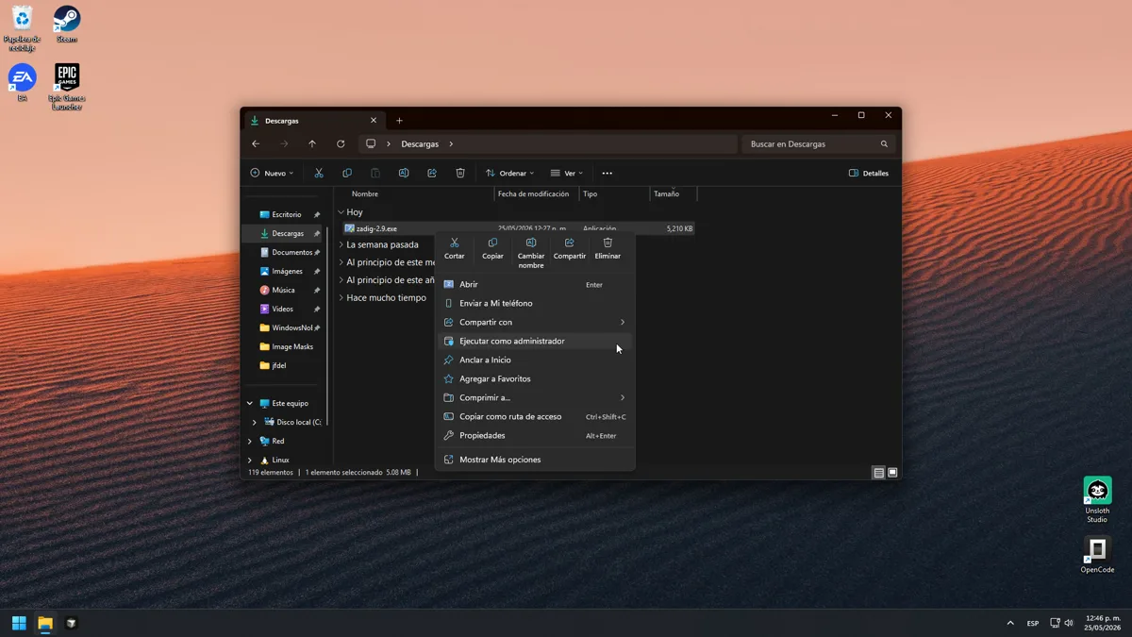
Task: Open Papelera de reciclaje desktop icon
Action: (22, 28)
